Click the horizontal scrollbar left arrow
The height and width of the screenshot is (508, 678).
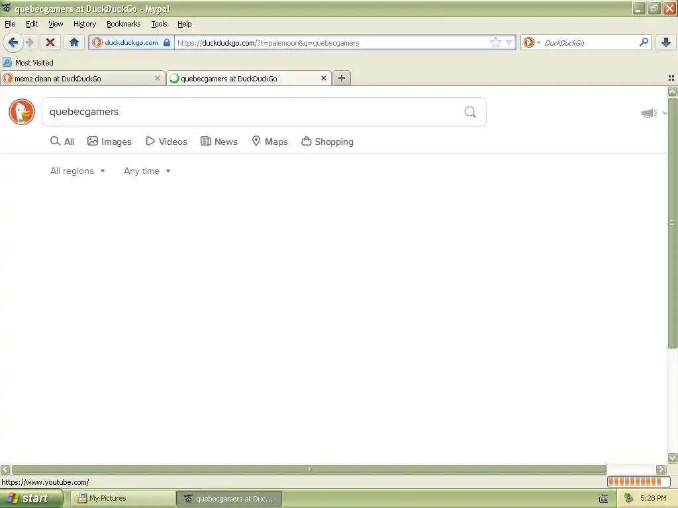(x=5, y=469)
